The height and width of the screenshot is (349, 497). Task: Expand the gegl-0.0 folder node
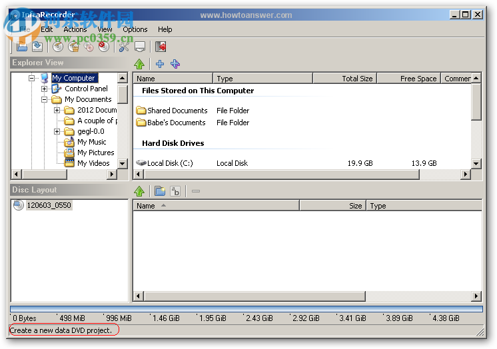[57, 131]
